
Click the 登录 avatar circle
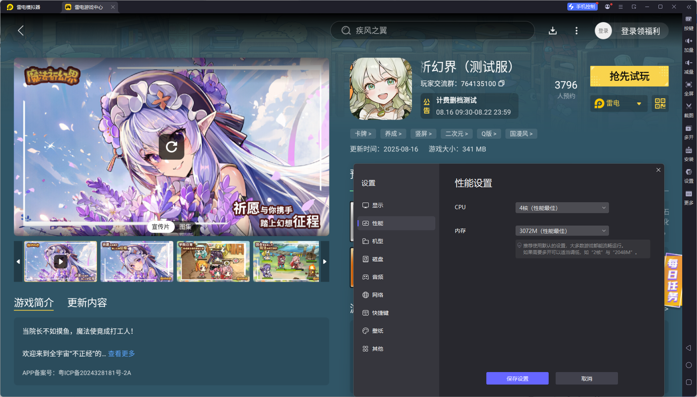pyautogui.click(x=603, y=31)
